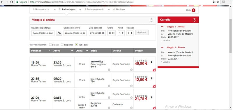Collapse the Carrello panel
The width and height of the screenshot is (233, 110).
194,20
